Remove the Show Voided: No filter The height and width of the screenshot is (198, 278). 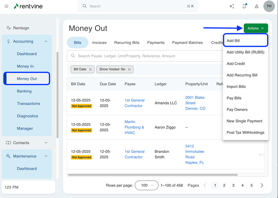click(129, 69)
